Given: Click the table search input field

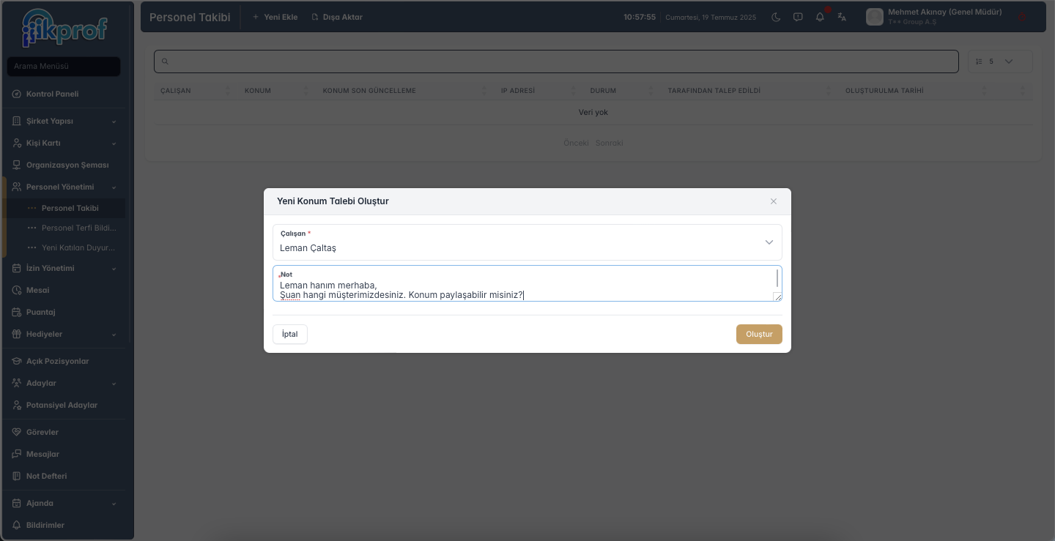Looking at the screenshot, I should point(556,61).
